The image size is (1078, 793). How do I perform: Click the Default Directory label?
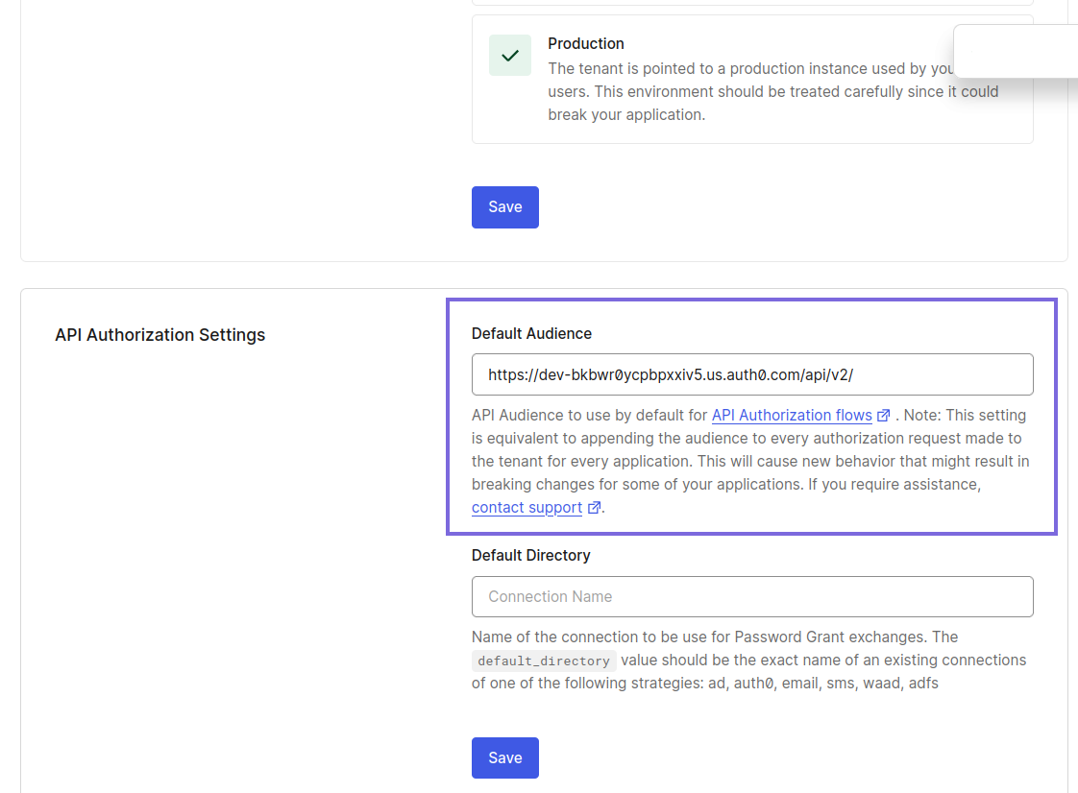(530, 555)
